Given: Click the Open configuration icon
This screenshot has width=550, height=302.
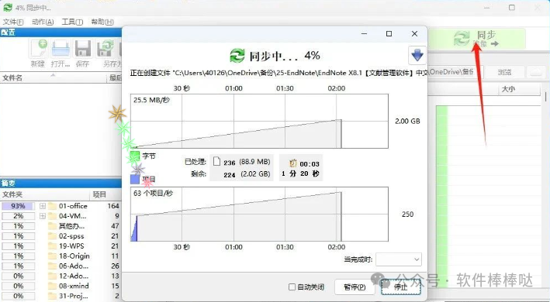Looking at the screenshot, I should click(61, 49).
